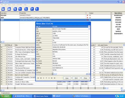Switch to AdroitQM.doc taskbar item

[23, 96]
